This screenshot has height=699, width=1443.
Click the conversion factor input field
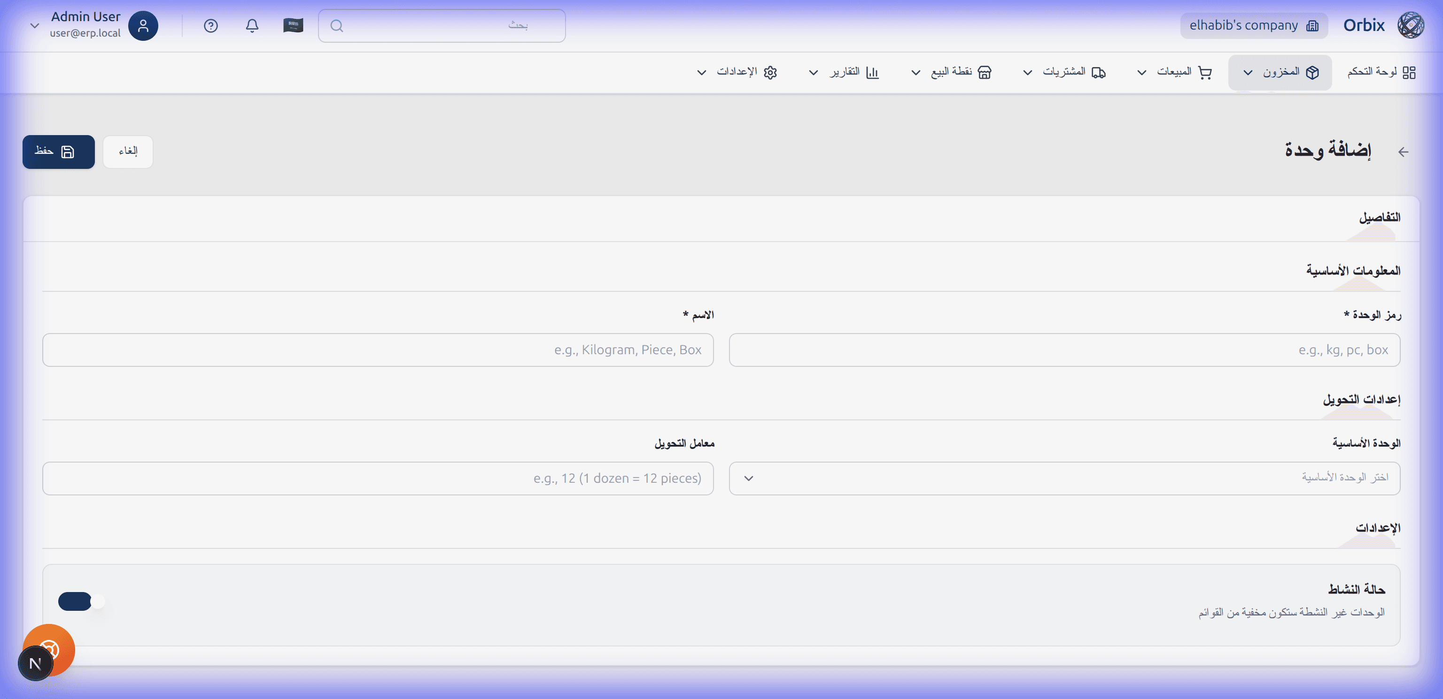(x=378, y=478)
